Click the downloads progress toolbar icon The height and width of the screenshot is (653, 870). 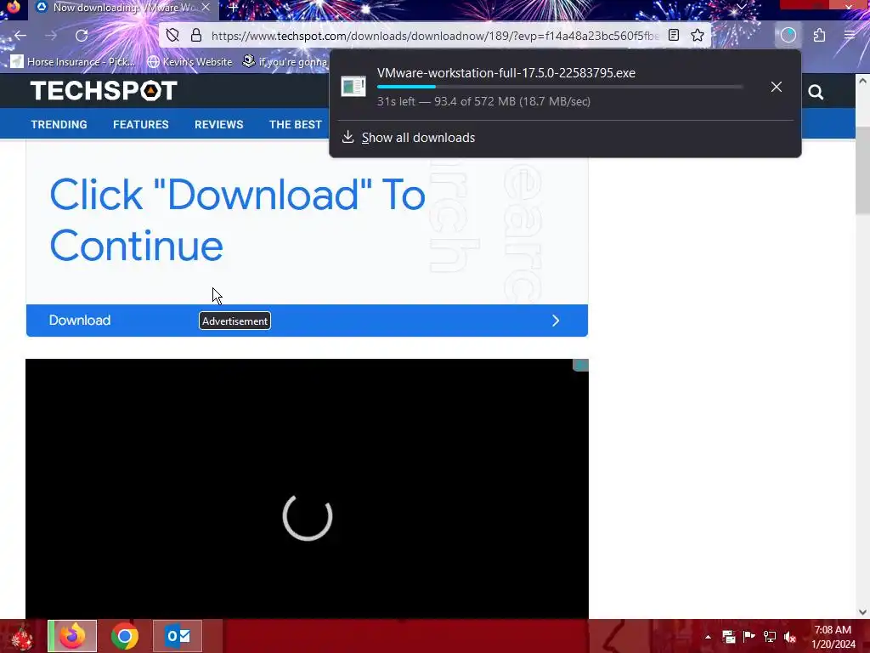pyautogui.click(x=788, y=36)
